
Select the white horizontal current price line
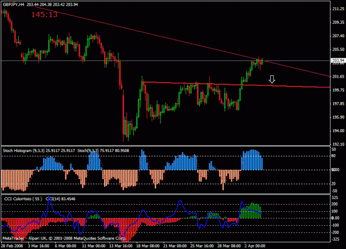pyautogui.click(x=166, y=60)
